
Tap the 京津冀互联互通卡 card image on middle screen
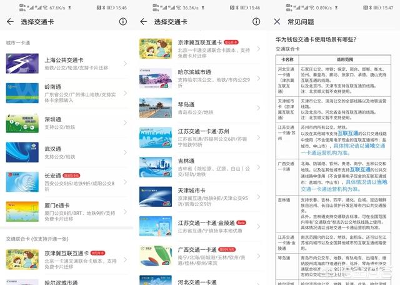point(156,49)
